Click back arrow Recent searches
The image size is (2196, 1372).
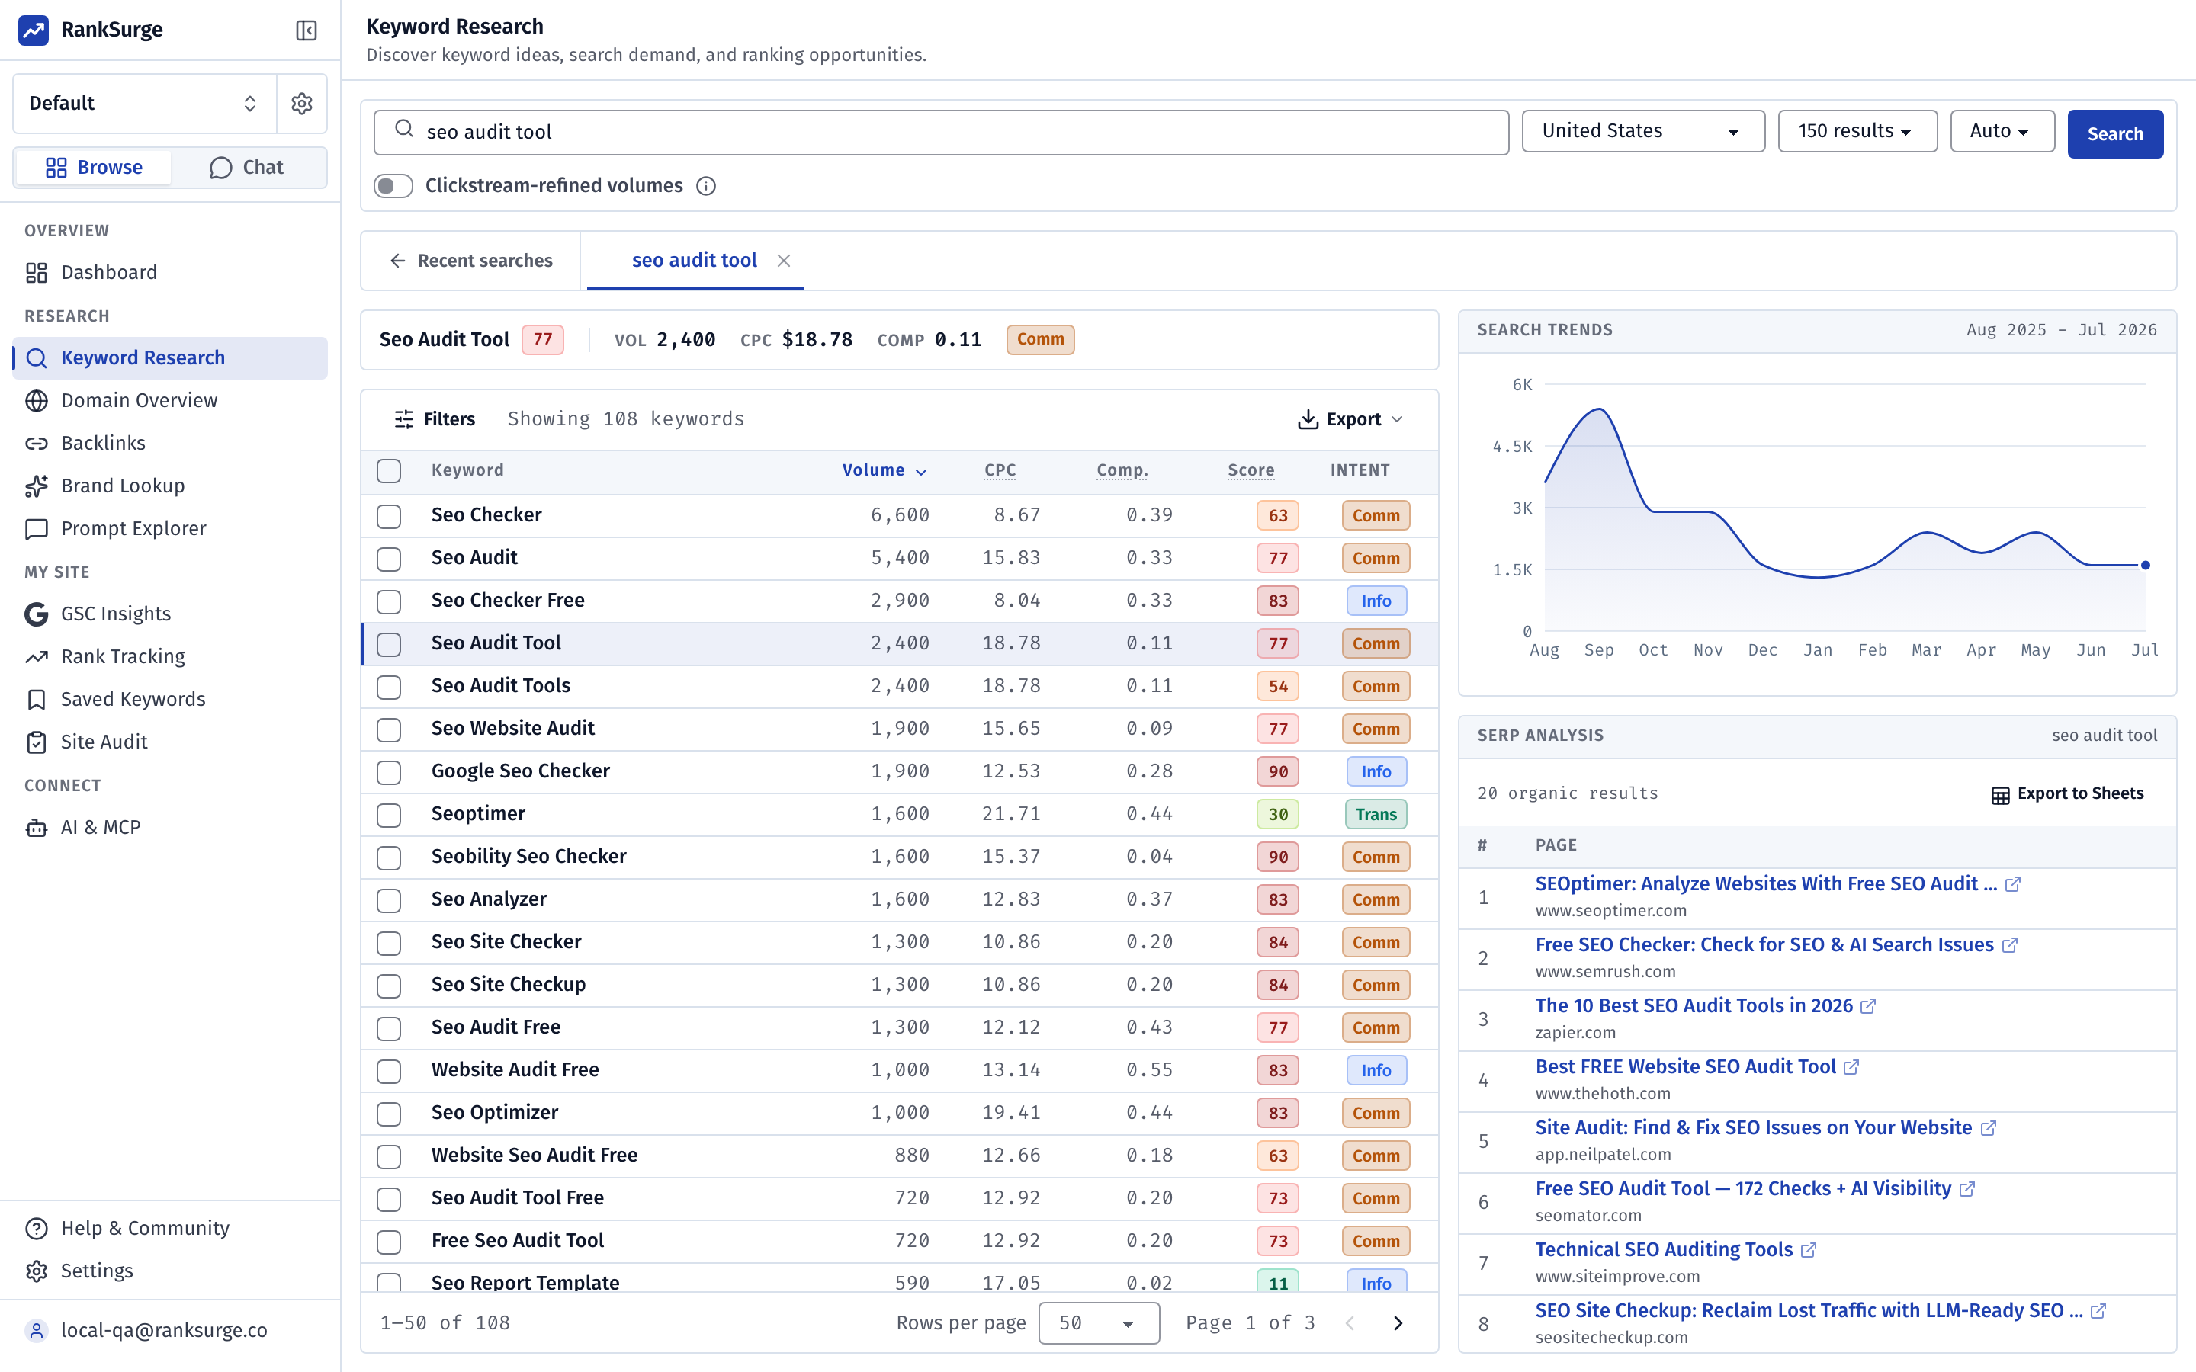[471, 261]
